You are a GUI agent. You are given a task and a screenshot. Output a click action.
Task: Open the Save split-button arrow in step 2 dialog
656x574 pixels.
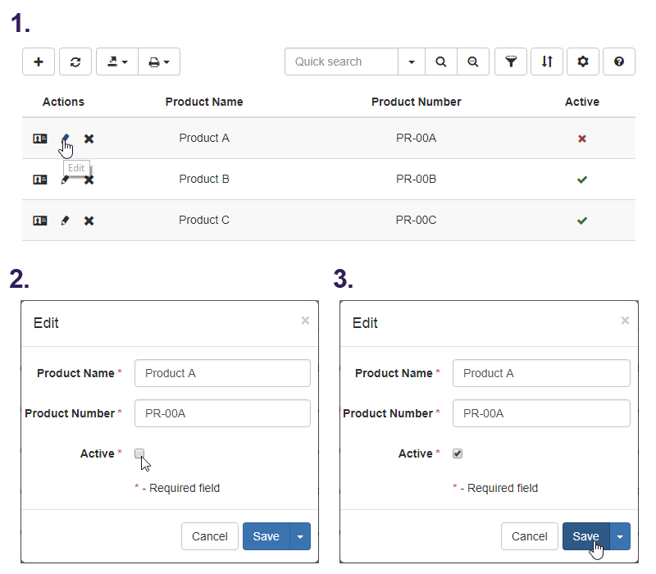300,536
